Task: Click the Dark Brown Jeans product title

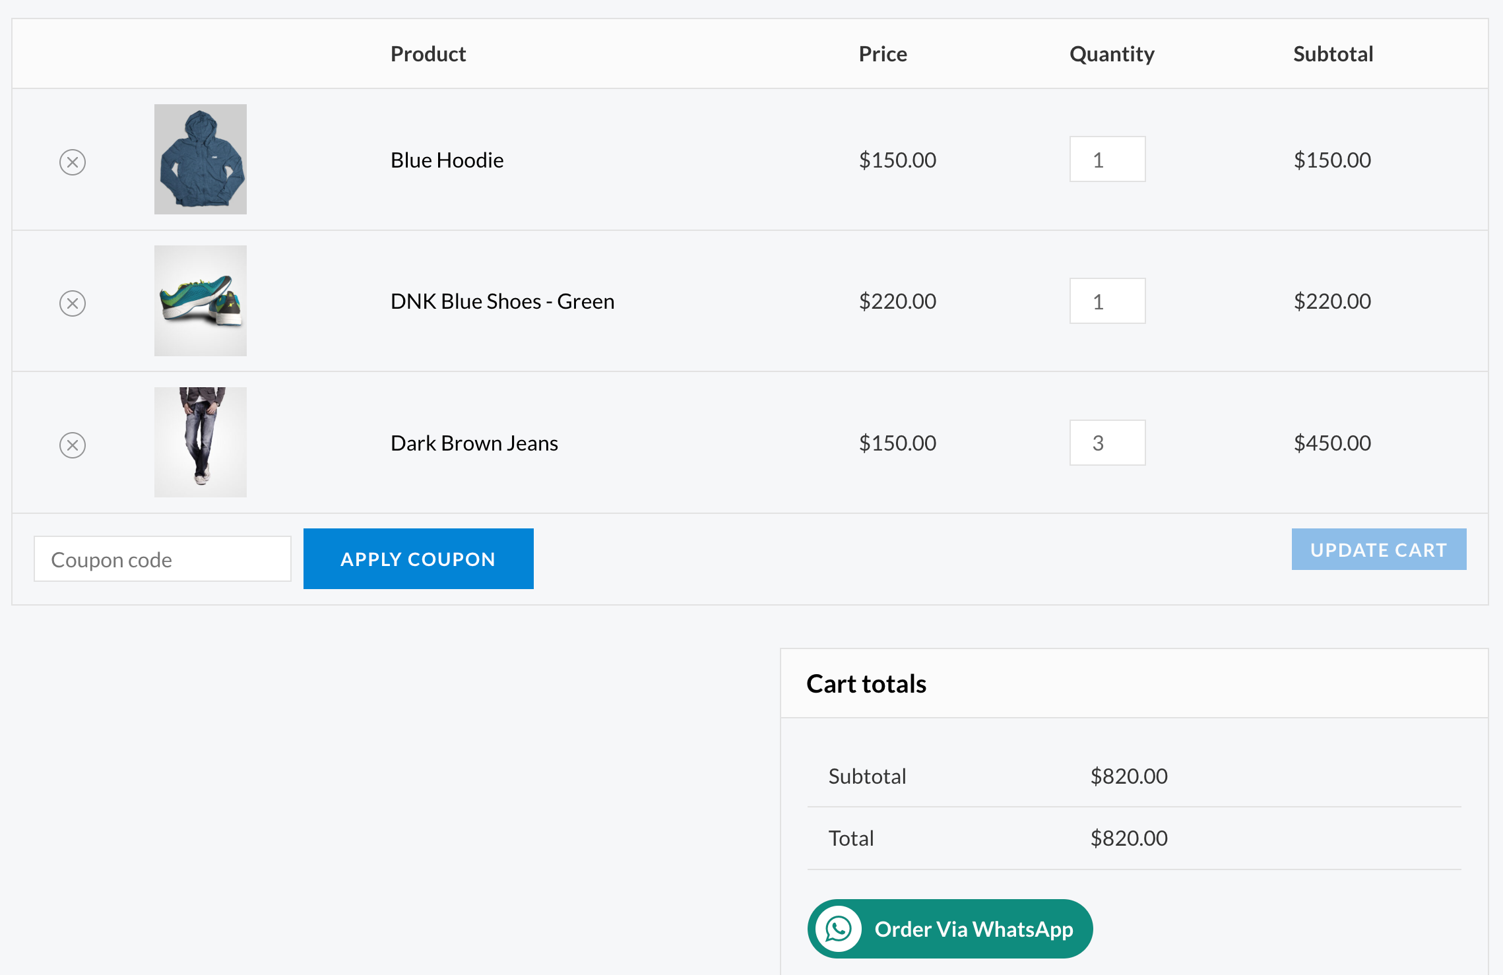Action: [x=474, y=443]
